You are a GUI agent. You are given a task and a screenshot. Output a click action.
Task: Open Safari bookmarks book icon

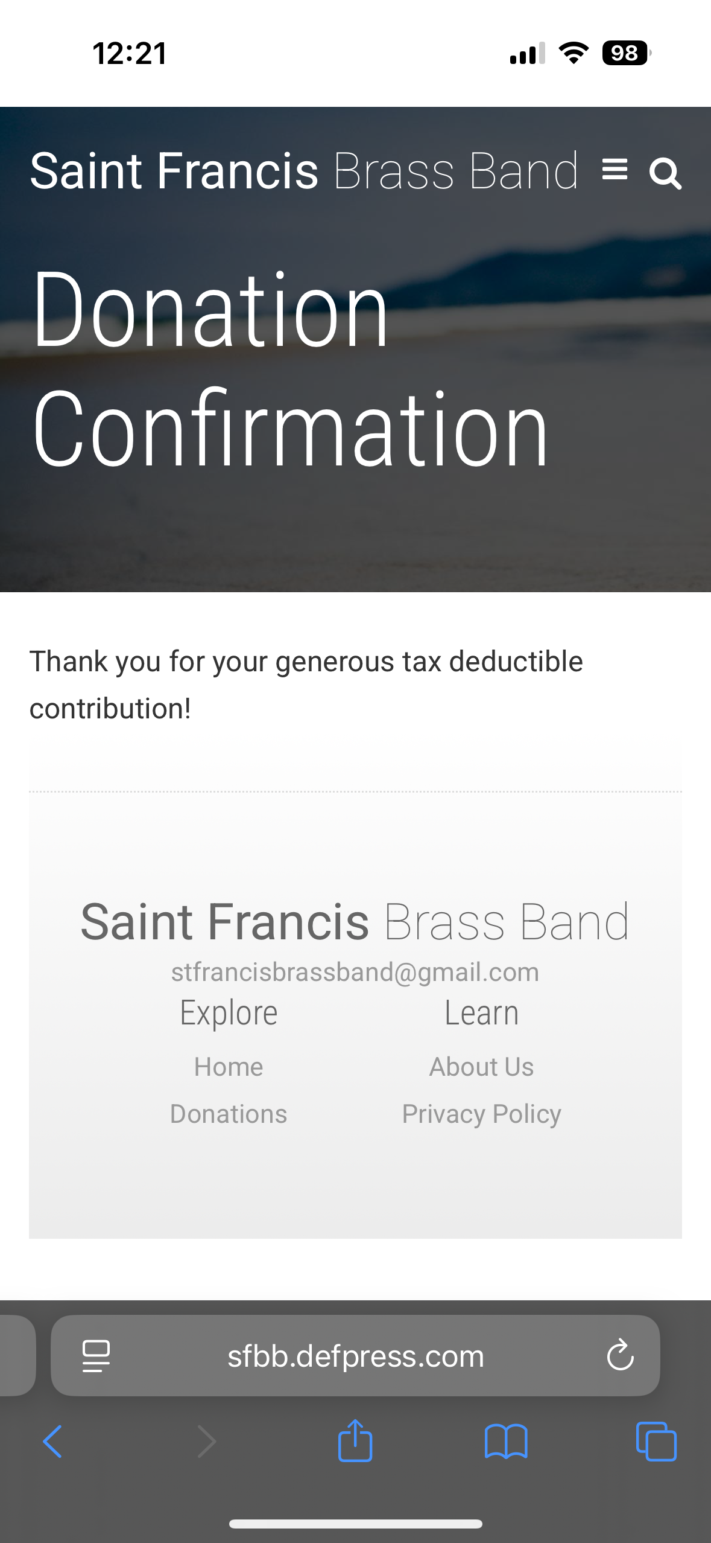(x=506, y=1442)
